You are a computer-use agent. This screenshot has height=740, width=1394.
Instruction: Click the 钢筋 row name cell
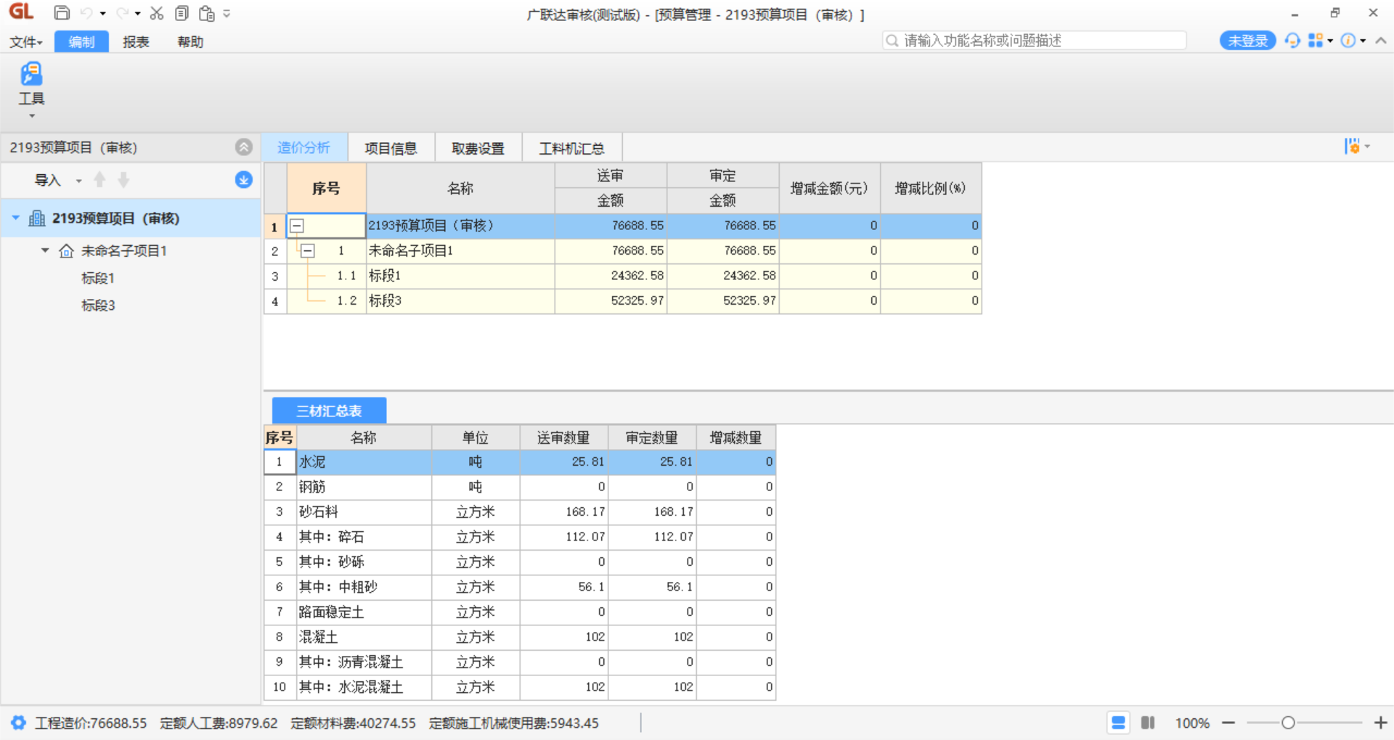click(364, 487)
